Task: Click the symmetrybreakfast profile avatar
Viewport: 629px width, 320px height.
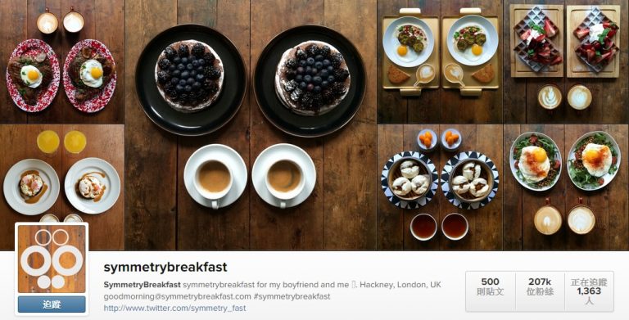Action: coord(52,259)
